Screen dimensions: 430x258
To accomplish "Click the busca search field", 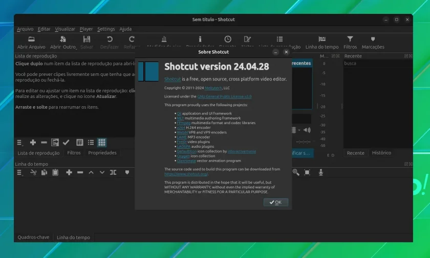I will tap(378, 63).
